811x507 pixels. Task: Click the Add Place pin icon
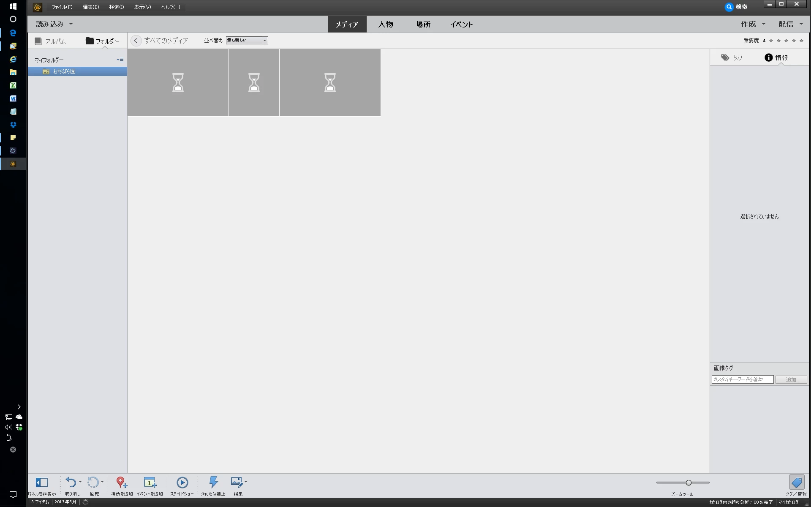pyautogui.click(x=121, y=482)
